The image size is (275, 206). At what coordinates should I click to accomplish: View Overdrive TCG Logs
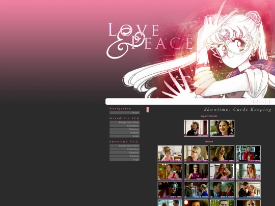click(125, 136)
